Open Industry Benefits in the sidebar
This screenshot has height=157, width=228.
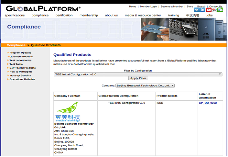[20, 75]
